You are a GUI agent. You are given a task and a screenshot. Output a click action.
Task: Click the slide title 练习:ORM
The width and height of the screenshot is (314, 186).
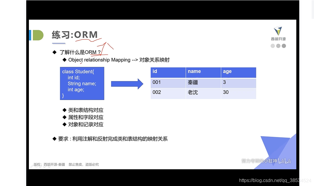click(75, 35)
